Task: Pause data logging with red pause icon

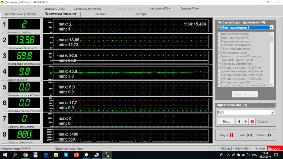Action: (x=231, y=135)
